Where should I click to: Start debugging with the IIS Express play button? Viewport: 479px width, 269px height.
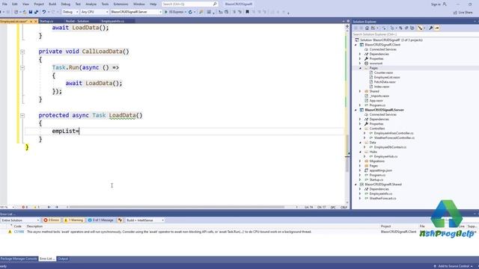(166, 12)
